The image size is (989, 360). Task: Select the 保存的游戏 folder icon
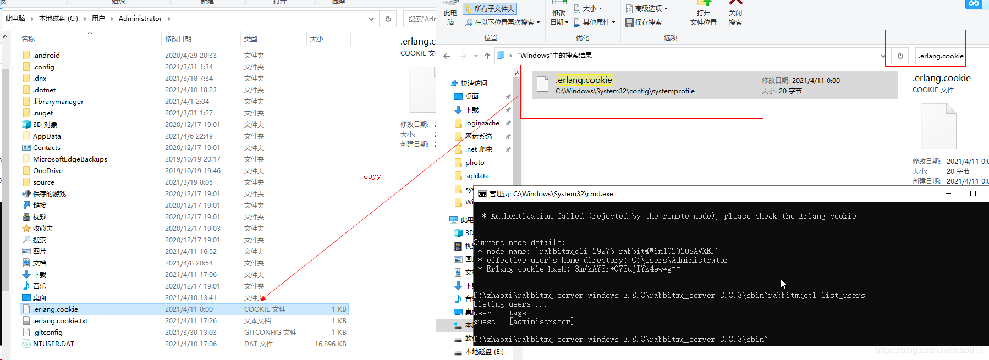[x=26, y=193]
